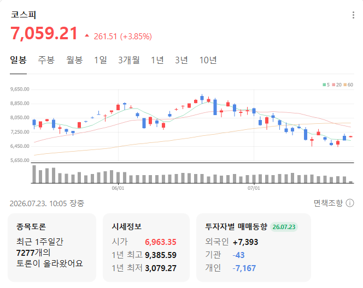
Task: Click the 개인 individual value -7,167
Action: (244, 268)
